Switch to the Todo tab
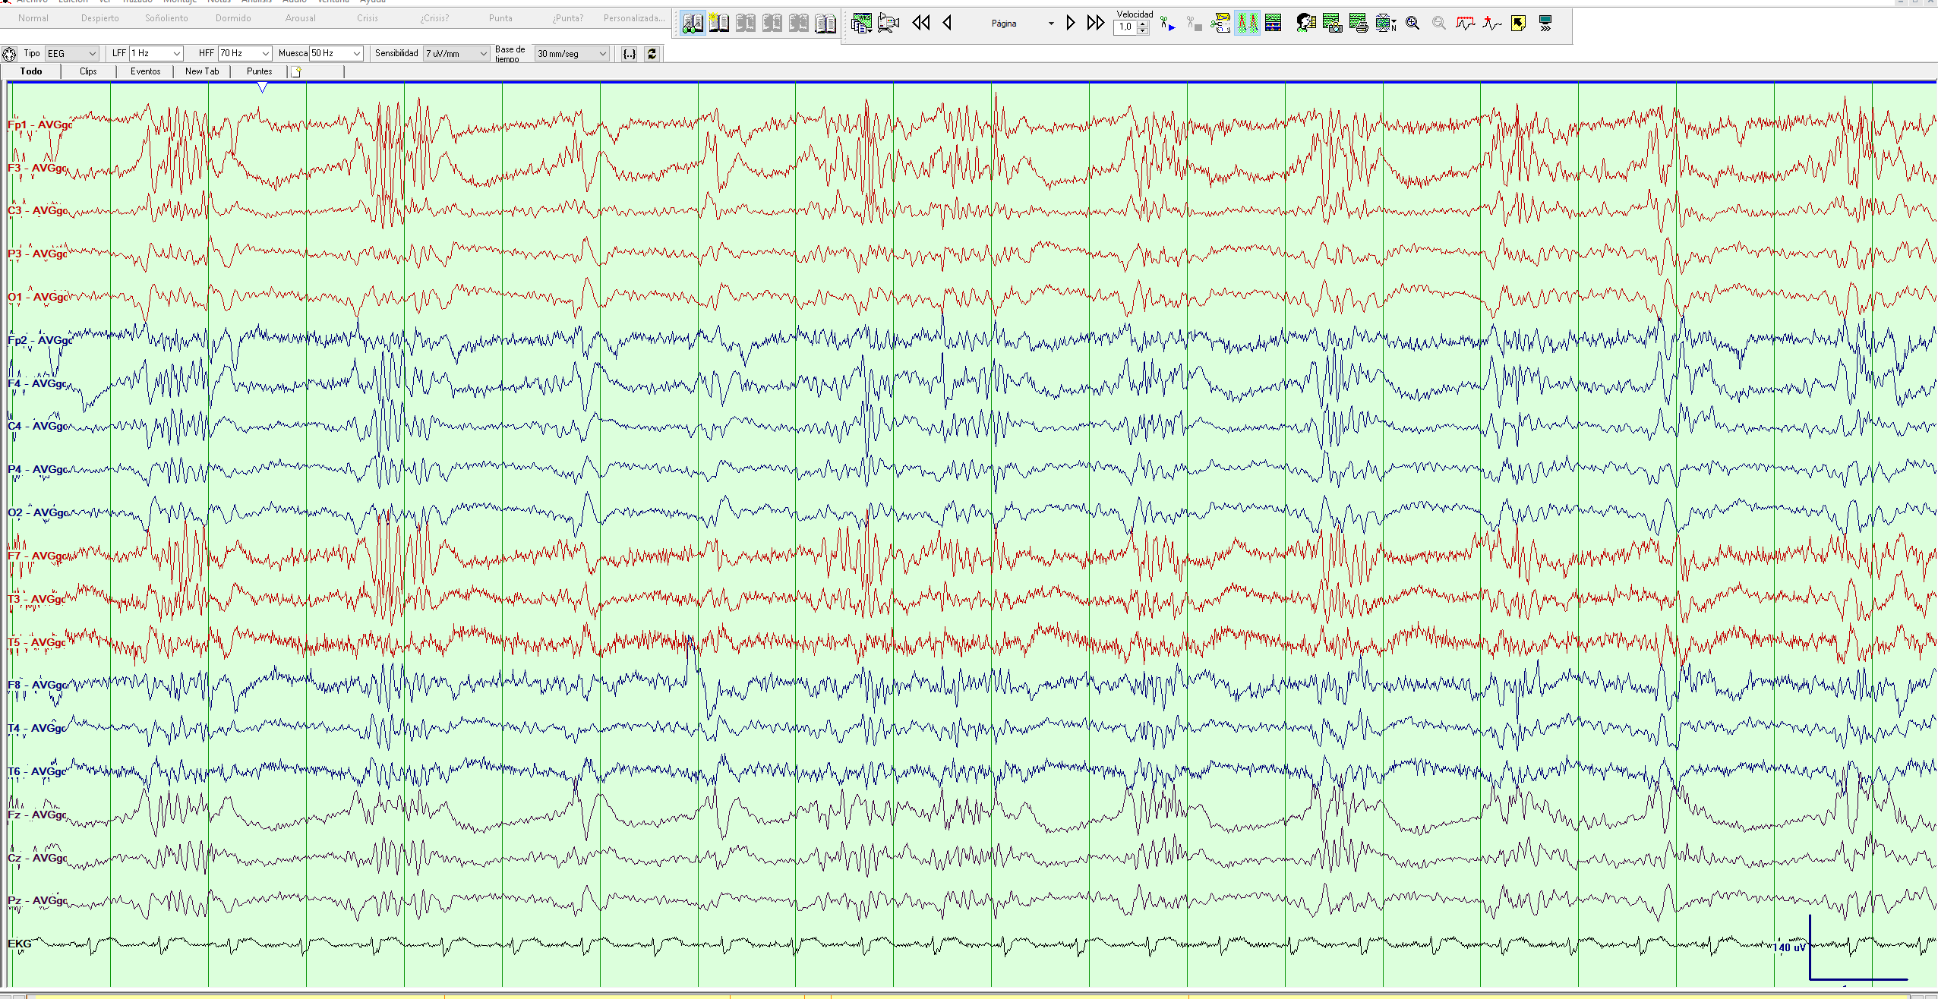The width and height of the screenshot is (1938, 999). (x=31, y=71)
